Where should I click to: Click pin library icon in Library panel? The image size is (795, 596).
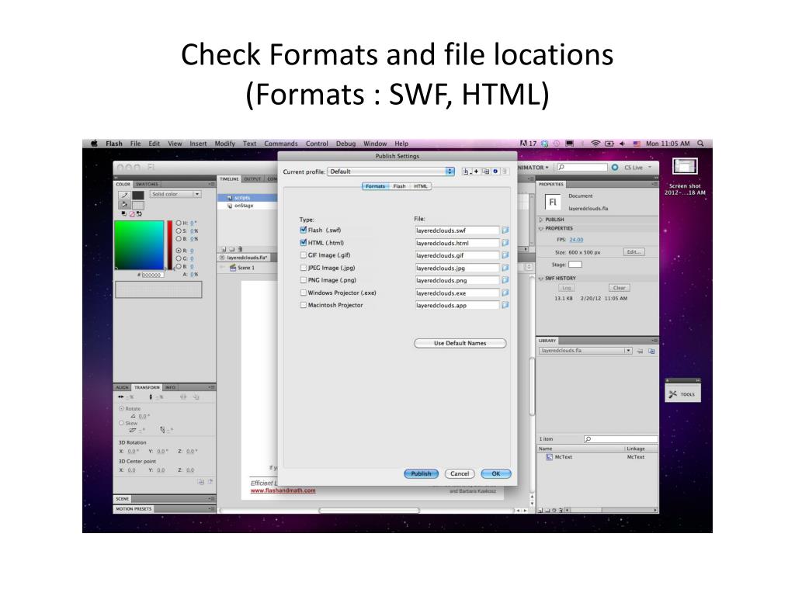point(641,351)
